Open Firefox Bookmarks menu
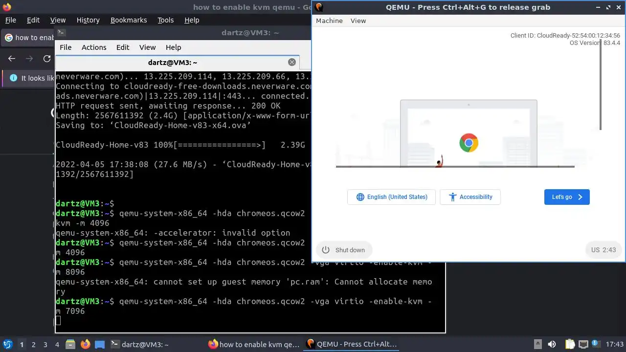 coord(129,20)
